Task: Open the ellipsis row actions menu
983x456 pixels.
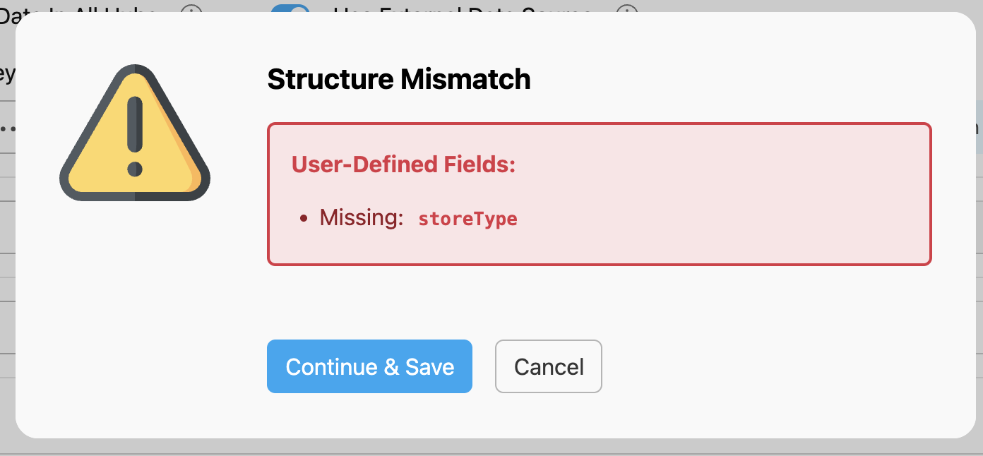Action: tap(8, 128)
